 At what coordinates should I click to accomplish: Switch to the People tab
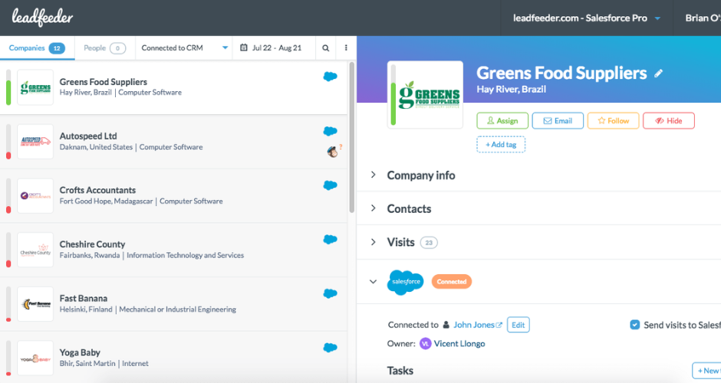[x=105, y=47]
